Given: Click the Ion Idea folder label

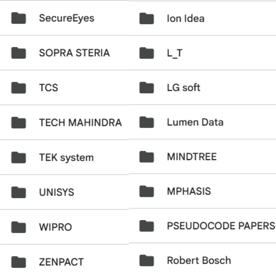Looking at the screenshot, I should click(x=185, y=19).
